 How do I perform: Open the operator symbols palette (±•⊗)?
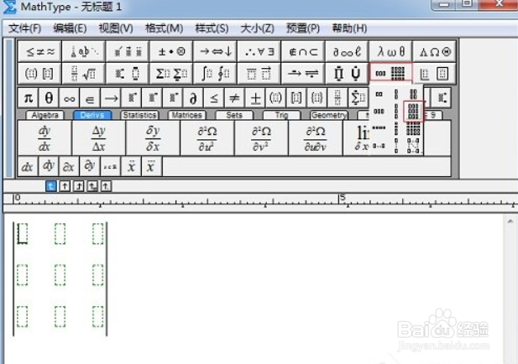click(x=171, y=51)
